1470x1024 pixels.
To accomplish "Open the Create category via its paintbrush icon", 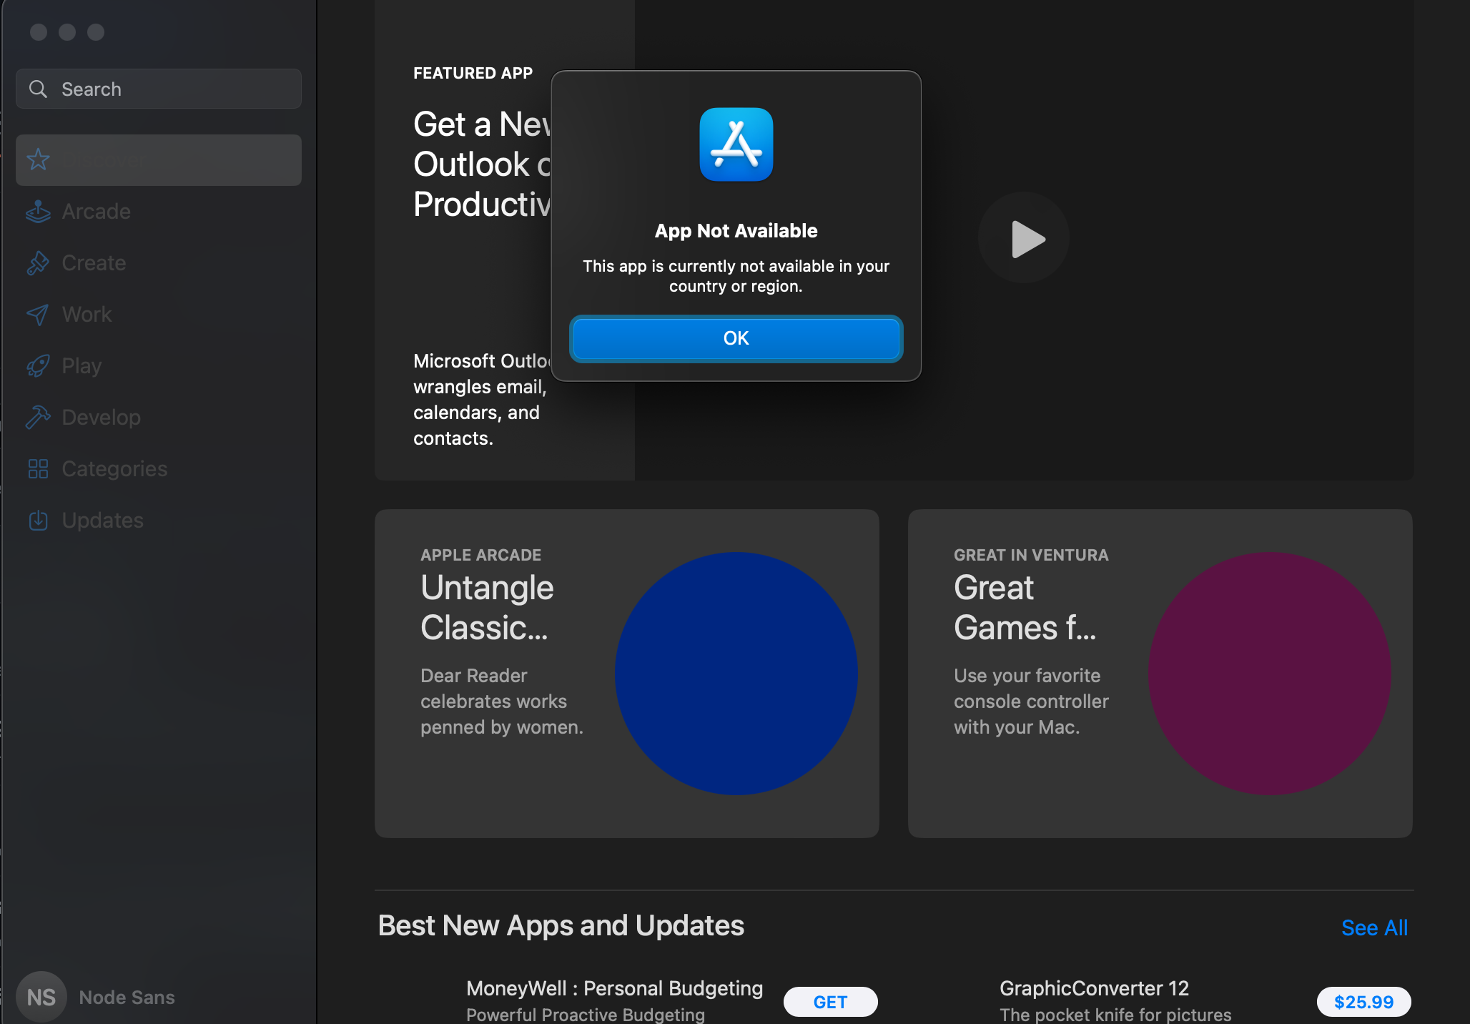I will pos(38,263).
